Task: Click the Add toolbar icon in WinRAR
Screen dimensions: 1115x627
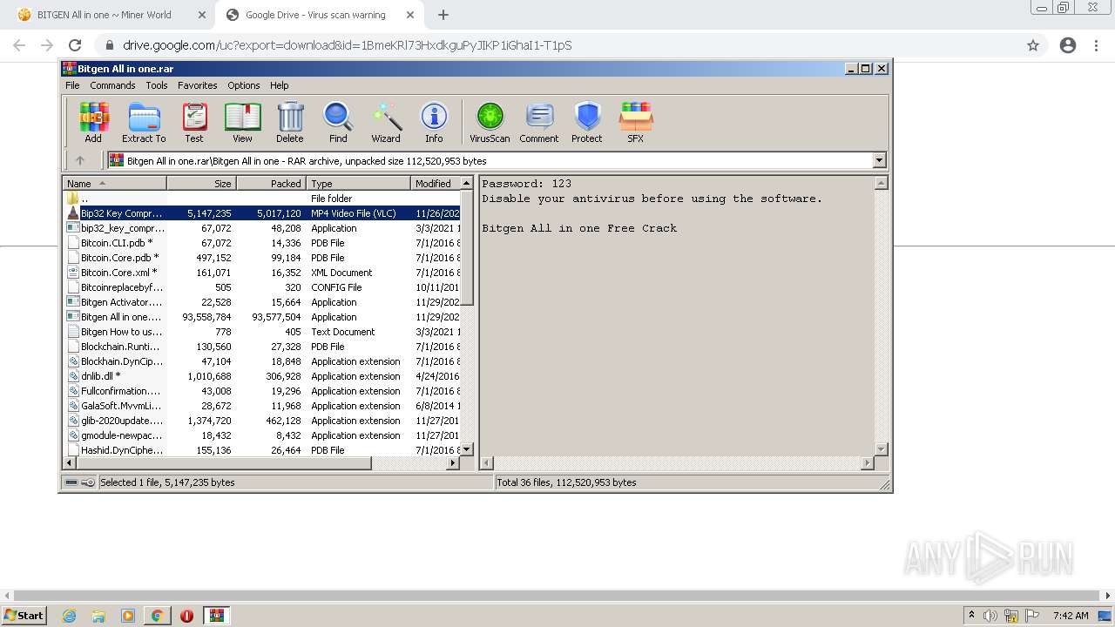Action: coord(93,122)
